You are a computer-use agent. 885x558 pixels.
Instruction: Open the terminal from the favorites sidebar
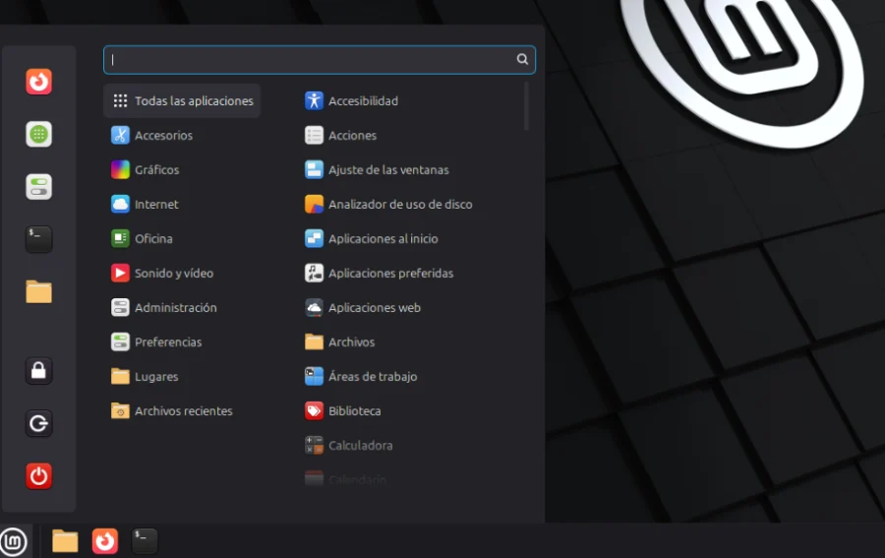(x=38, y=239)
